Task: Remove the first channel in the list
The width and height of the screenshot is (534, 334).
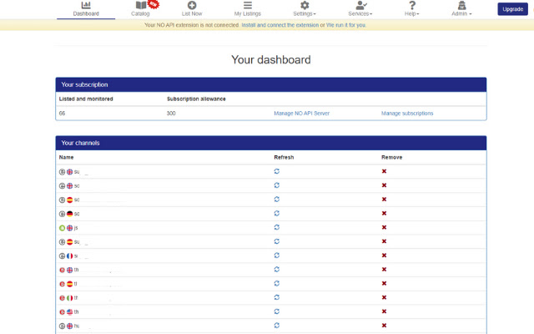Action: click(384, 171)
